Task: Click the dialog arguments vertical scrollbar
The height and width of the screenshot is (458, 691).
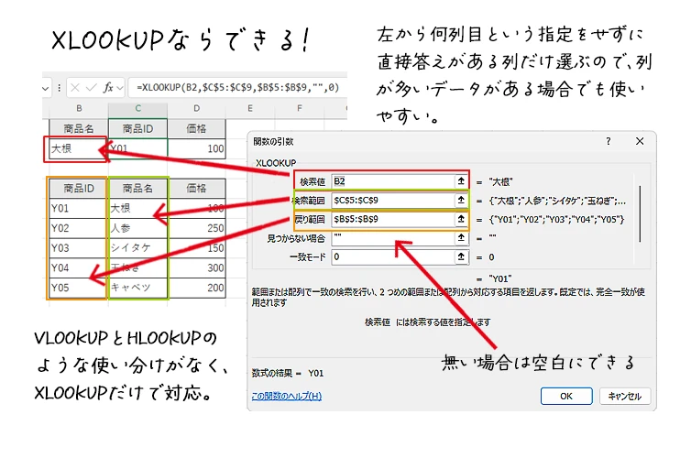Action: pyautogui.click(x=640, y=213)
